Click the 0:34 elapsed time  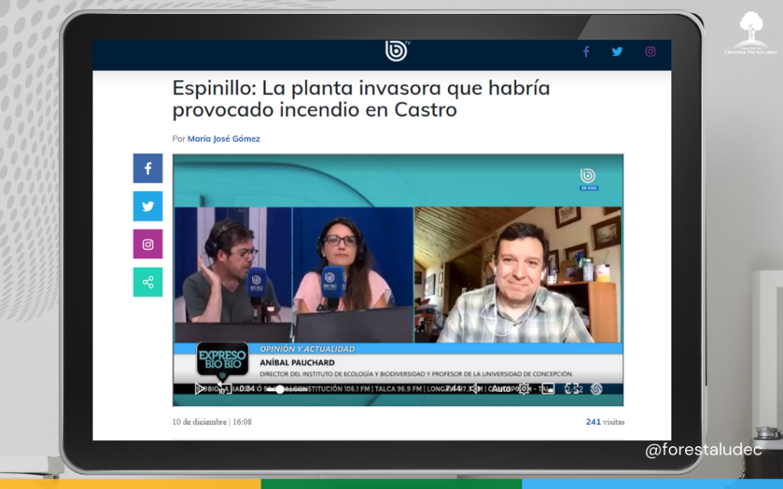click(247, 389)
